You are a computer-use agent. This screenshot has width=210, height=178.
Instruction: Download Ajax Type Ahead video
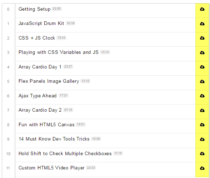coord(202,96)
